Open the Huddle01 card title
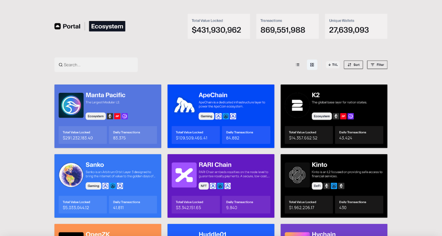Image resolution: width=442 pixels, height=236 pixels. (212, 234)
